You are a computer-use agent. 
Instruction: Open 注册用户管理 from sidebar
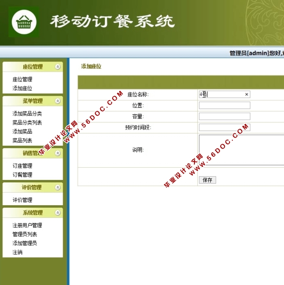coord(27,225)
